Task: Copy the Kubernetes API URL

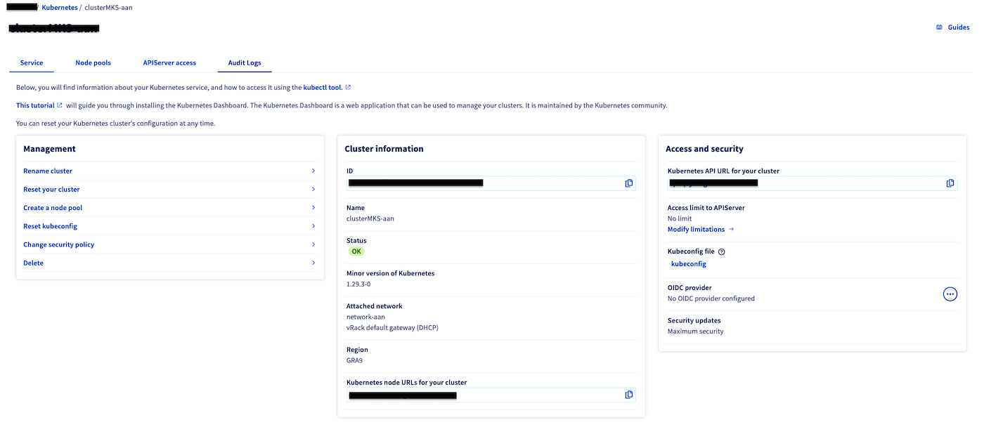Action: coord(950,183)
